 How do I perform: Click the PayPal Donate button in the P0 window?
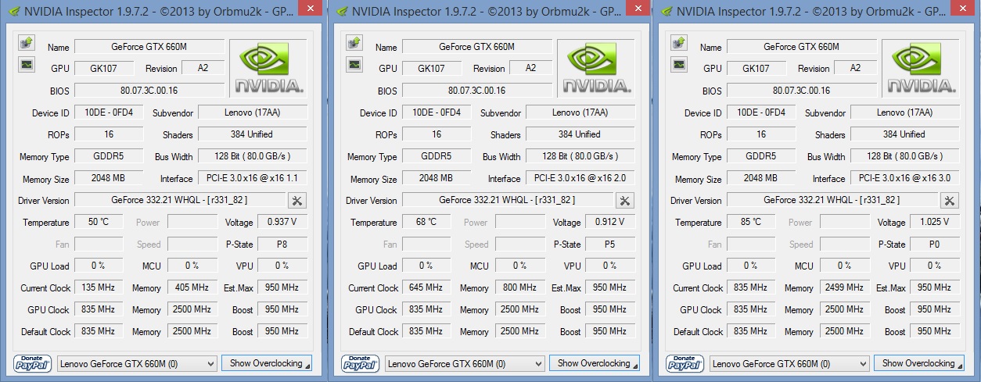click(x=685, y=363)
